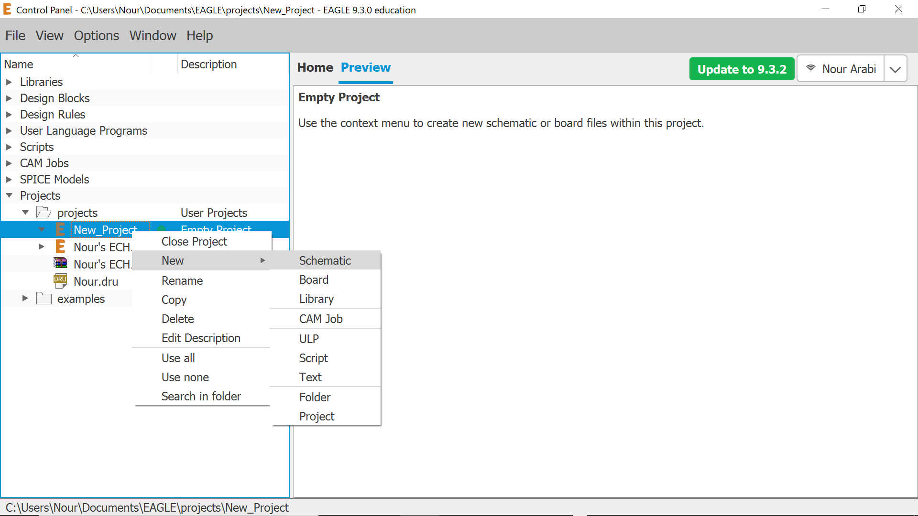Image resolution: width=918 pixels, height=516 pixels.
Task: Collapse the Projects tree node
Action: click(x=9, y=195)
